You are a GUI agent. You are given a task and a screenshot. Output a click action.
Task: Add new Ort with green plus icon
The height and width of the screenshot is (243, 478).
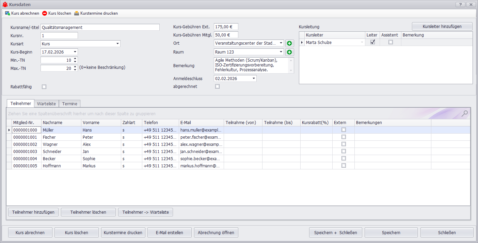[289, 43]
